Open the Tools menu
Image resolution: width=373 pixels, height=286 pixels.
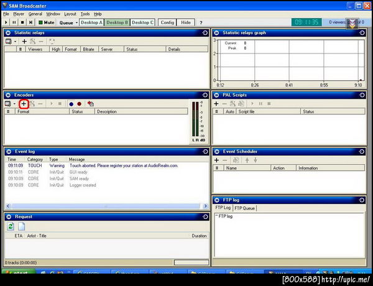click(85, 14)
